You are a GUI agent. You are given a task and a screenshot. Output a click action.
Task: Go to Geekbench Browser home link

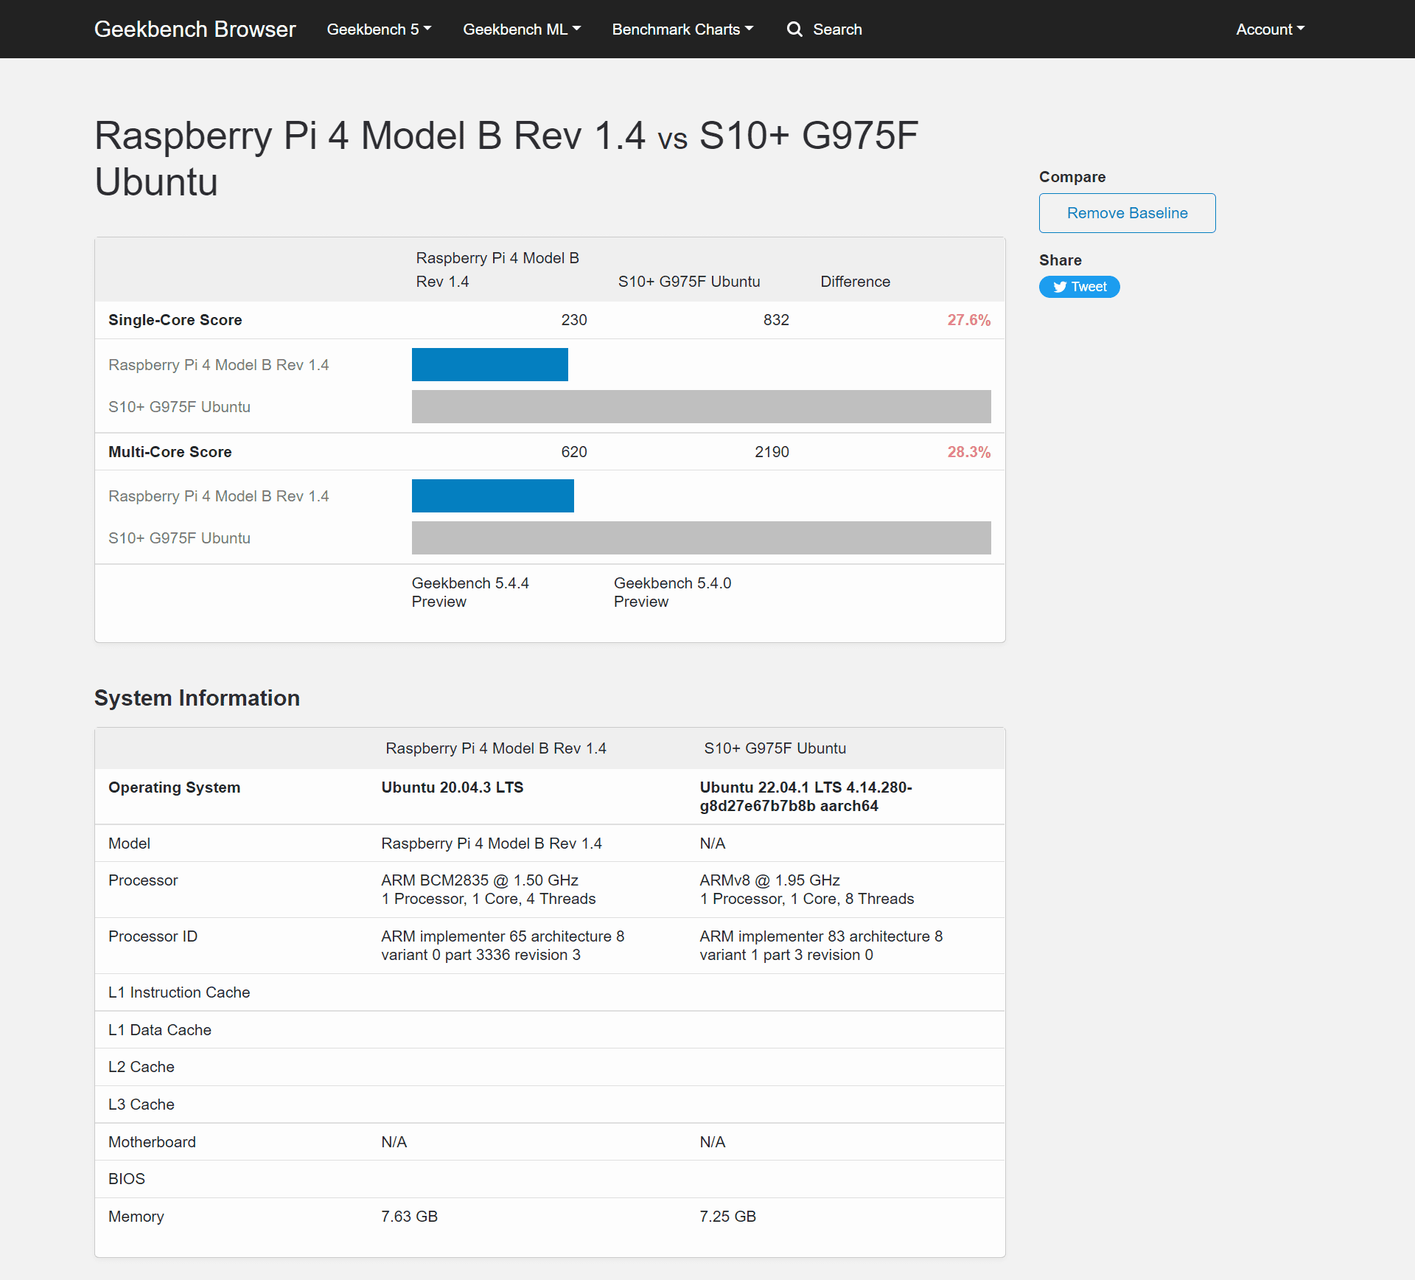pyautogui.click(x=195, y=29)
